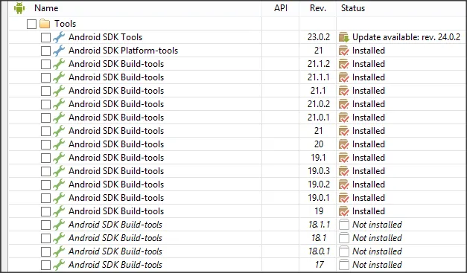Click installed status icon for rev 19.1
The image size is (467, 273).
344,158
